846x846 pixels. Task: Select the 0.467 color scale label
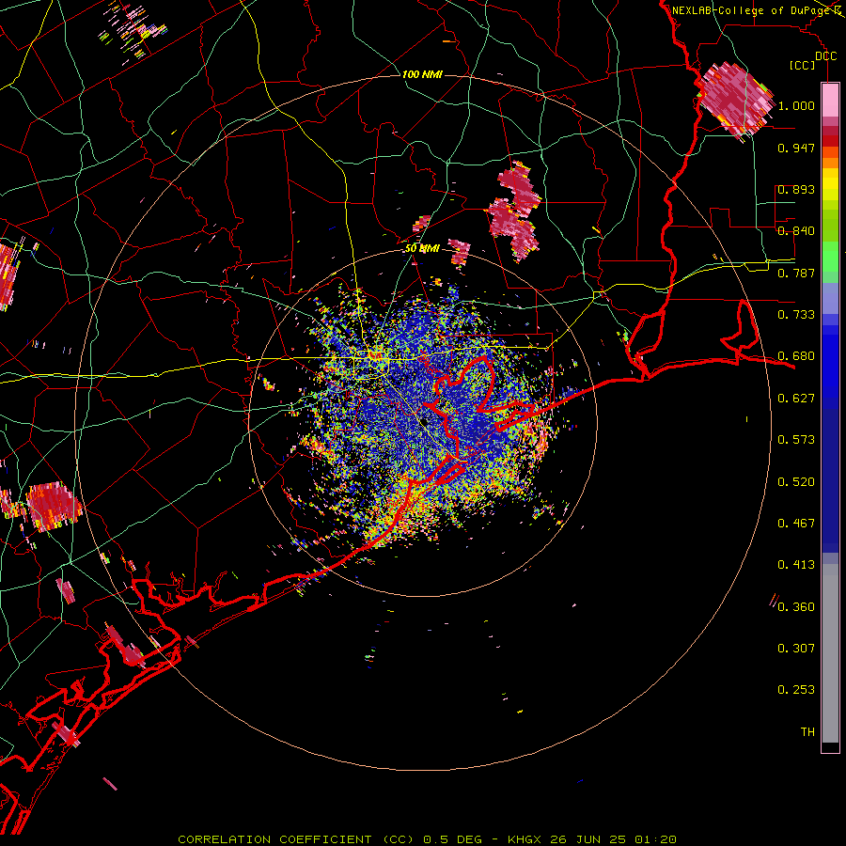796,524
